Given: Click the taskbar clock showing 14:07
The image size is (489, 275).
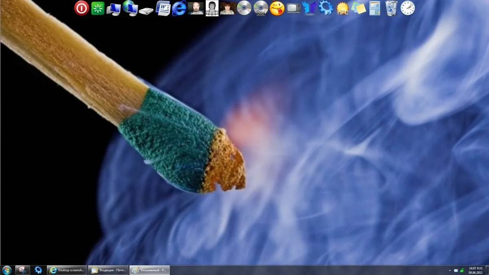Looking at the screenshot, I should point(476,270).
